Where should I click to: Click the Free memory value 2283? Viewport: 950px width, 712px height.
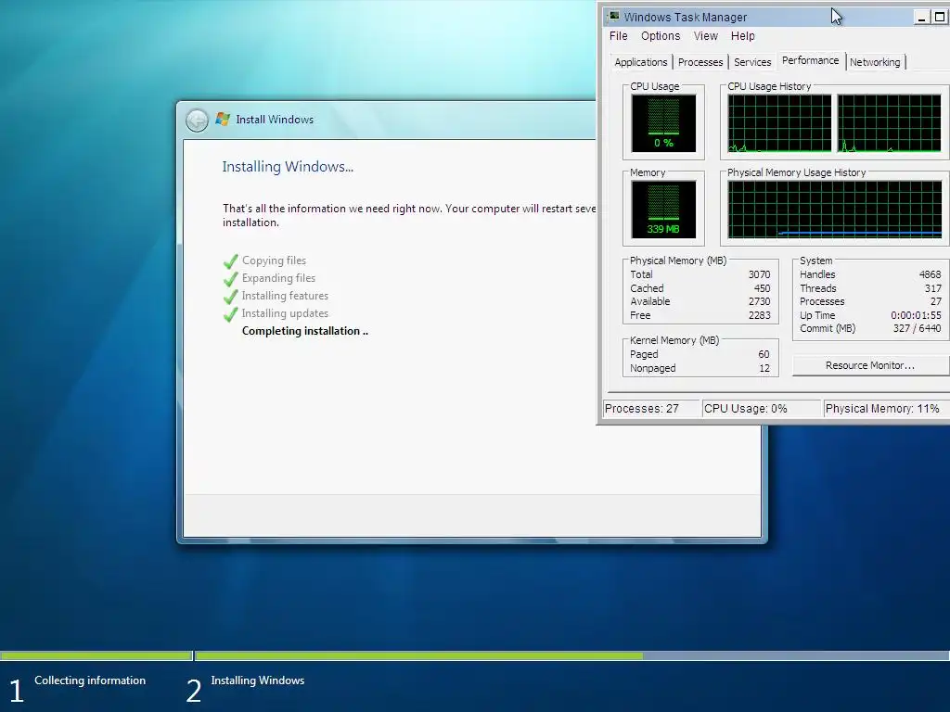click(759, 315)
